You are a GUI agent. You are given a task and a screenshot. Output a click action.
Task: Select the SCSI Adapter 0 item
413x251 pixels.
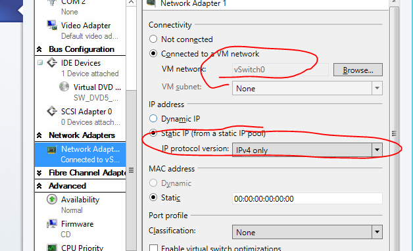click(x=80, y=117)
